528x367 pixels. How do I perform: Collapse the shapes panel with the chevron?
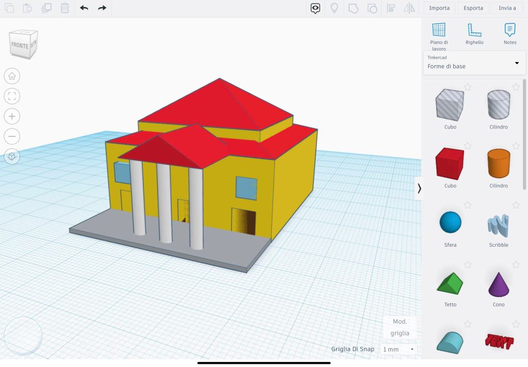pyautogui.click(x=419, y=188)
